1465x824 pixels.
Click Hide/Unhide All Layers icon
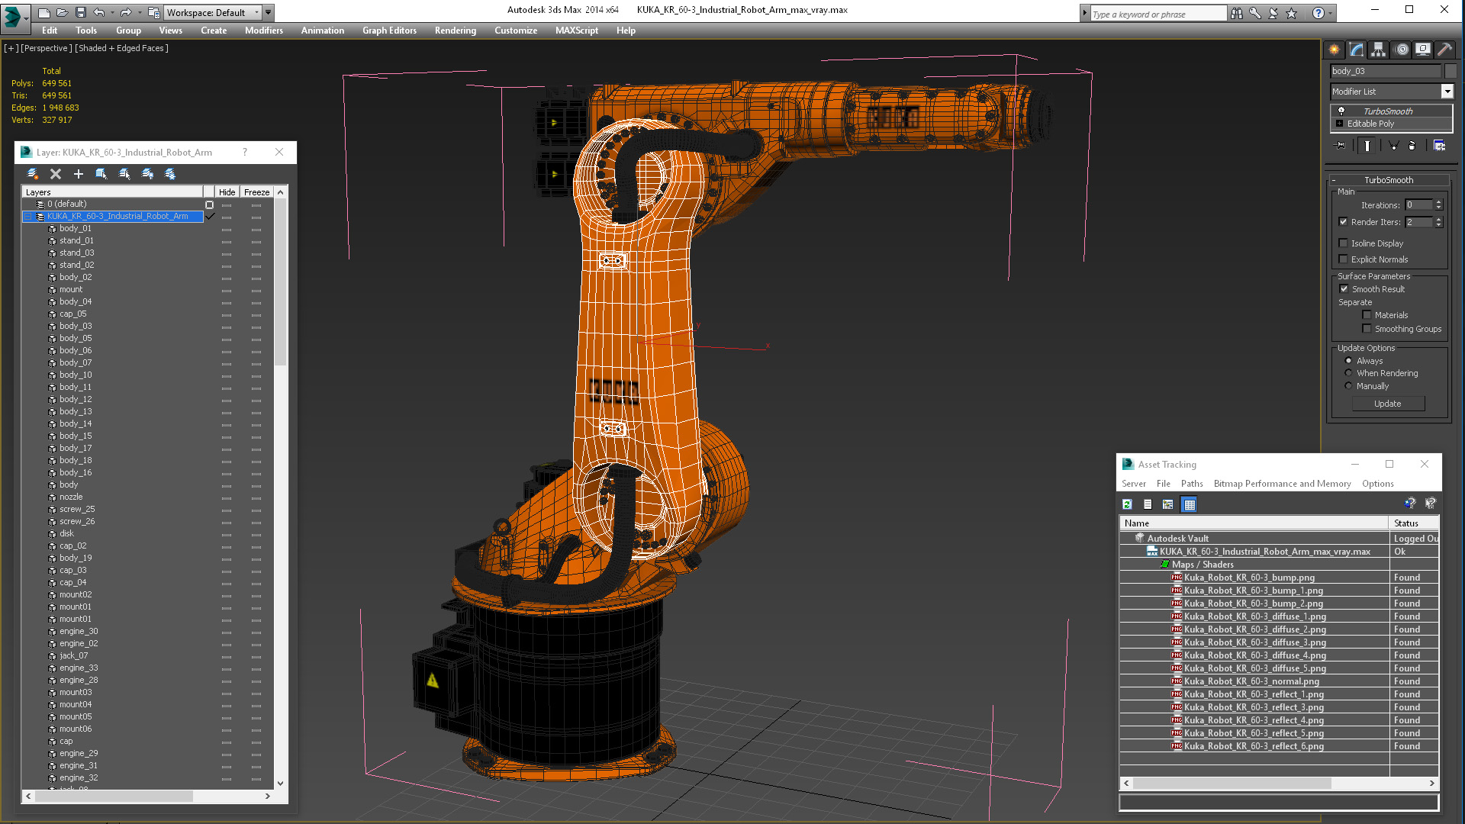[x=147, y=174]
